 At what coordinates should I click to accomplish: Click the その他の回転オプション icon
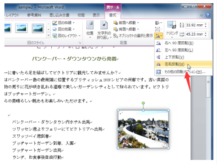[158, 72]
